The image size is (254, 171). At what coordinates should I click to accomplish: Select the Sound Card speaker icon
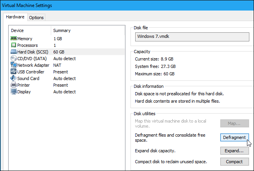click(x=14, y=78)
